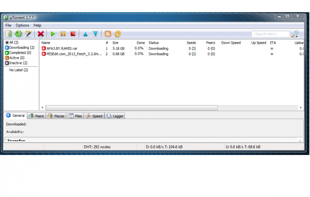This screenshot has width=310, height=197.
Task: Maximize the µTorrent window
Action: [x=287, y=16]
